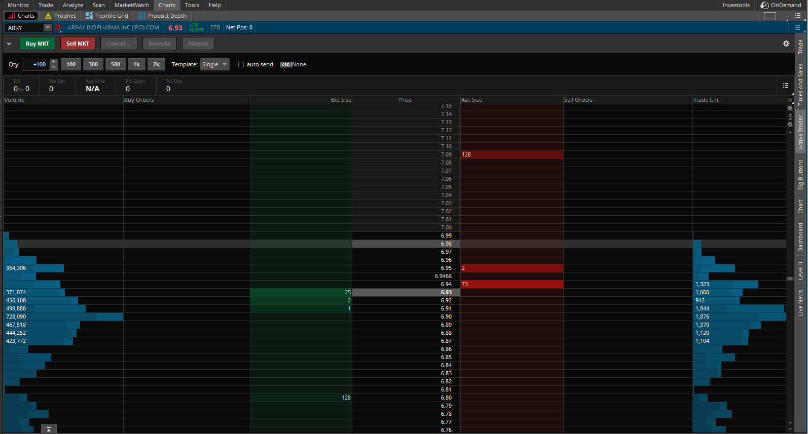This screenshot has height=434, width=808.
Task: Open the Prophet chart tool
Action: [x=60, y=16]
